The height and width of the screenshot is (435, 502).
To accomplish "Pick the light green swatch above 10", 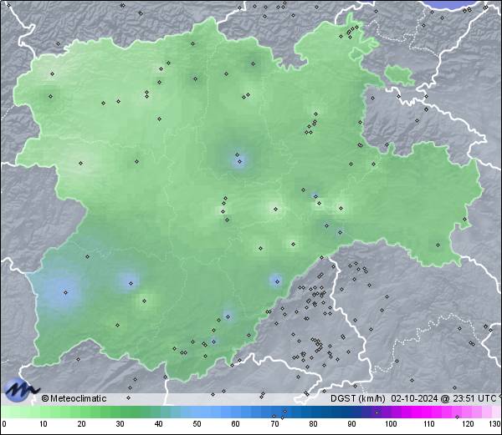I will 44,412.
